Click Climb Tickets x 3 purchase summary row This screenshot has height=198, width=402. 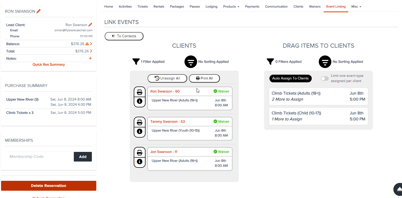coord(49,113)
